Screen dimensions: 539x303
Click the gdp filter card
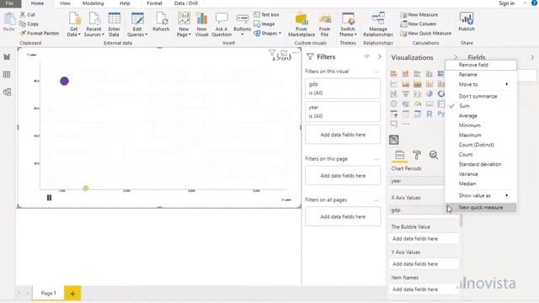(x=343, y=88)
